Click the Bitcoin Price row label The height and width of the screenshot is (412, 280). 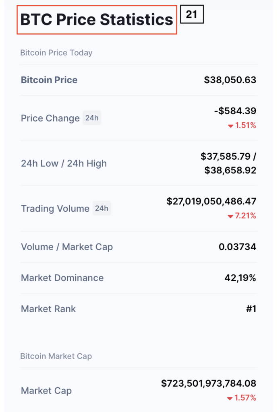(x=49, y=80)
